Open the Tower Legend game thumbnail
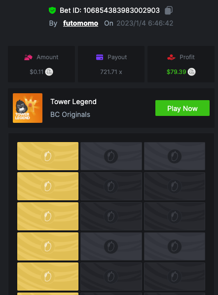This screenshot has width=218, height=295. coord(28,108)
